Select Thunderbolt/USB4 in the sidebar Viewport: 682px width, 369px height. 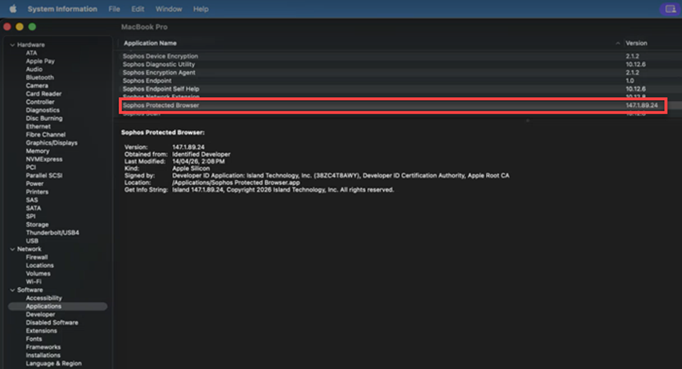point(52,233)
